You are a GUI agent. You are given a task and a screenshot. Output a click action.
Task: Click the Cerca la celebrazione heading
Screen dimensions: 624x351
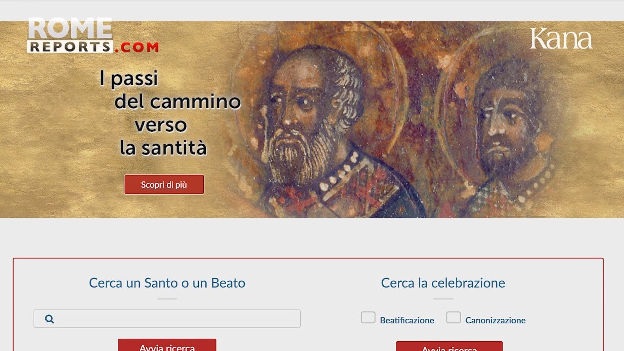(443, 283)
